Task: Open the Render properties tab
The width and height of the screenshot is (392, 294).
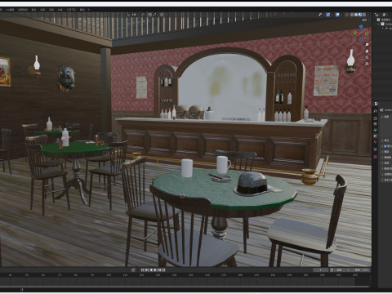Action: point(375,118)
